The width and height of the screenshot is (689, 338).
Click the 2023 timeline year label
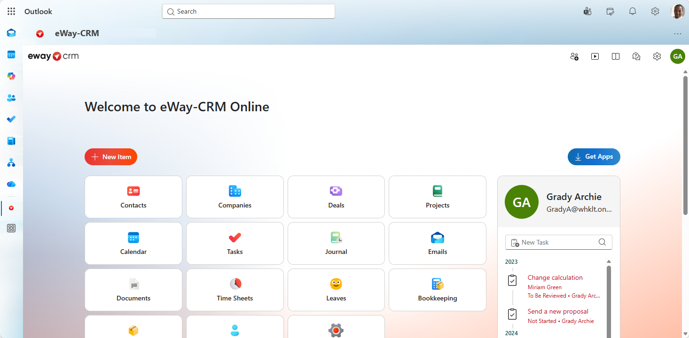tap(511, 262)
